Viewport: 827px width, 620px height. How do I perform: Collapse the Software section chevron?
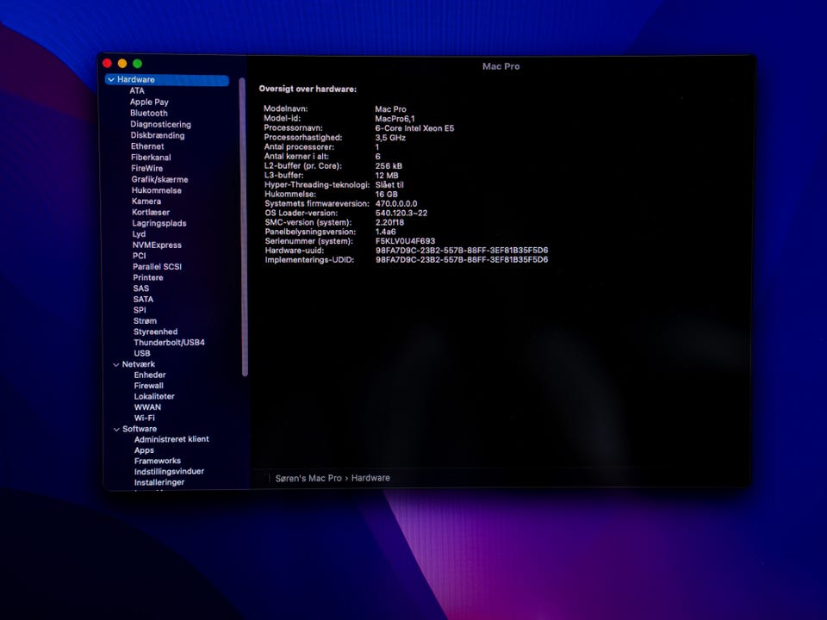[116, 429]
